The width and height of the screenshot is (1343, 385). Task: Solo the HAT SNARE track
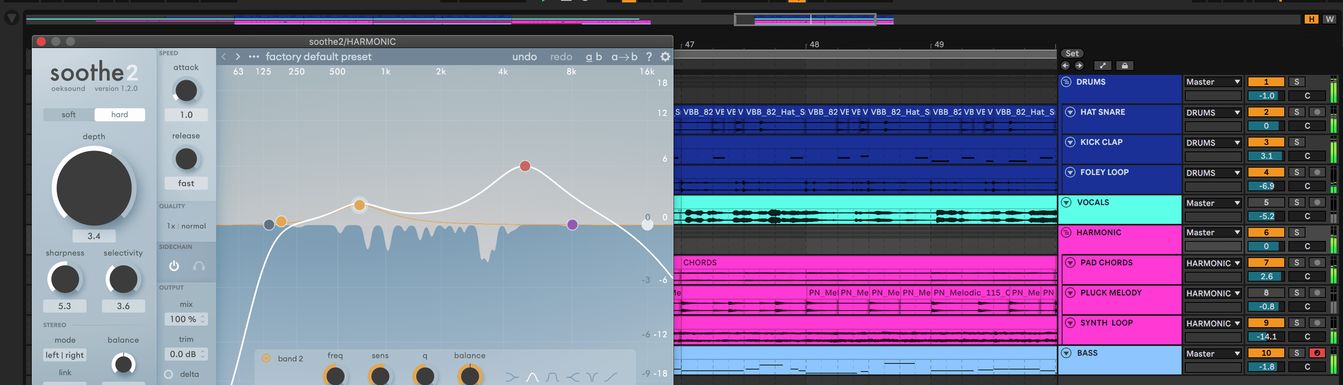click(x=1297, y=112)
